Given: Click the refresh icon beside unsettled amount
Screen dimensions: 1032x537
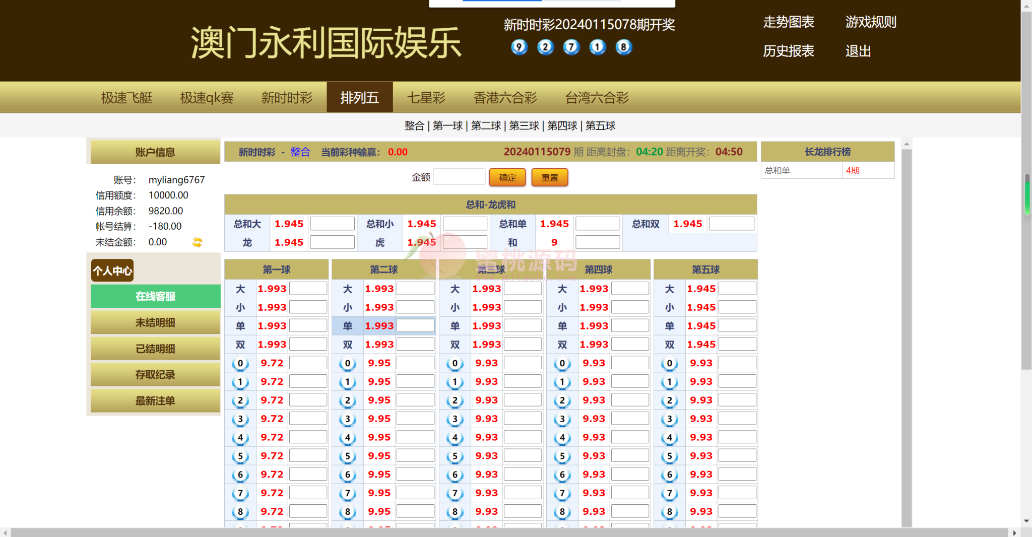Looking at the screenshot, I should tap(197, 242).
